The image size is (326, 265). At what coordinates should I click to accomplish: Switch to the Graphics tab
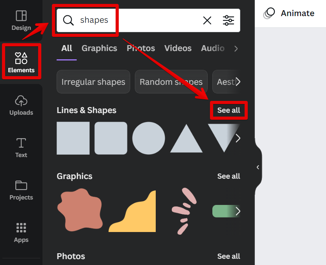pos(99,48)
